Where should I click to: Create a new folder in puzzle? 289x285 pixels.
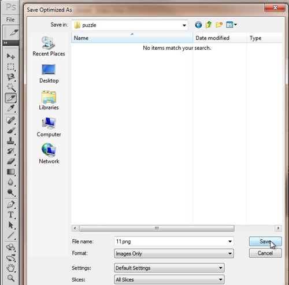pos(219,25)
